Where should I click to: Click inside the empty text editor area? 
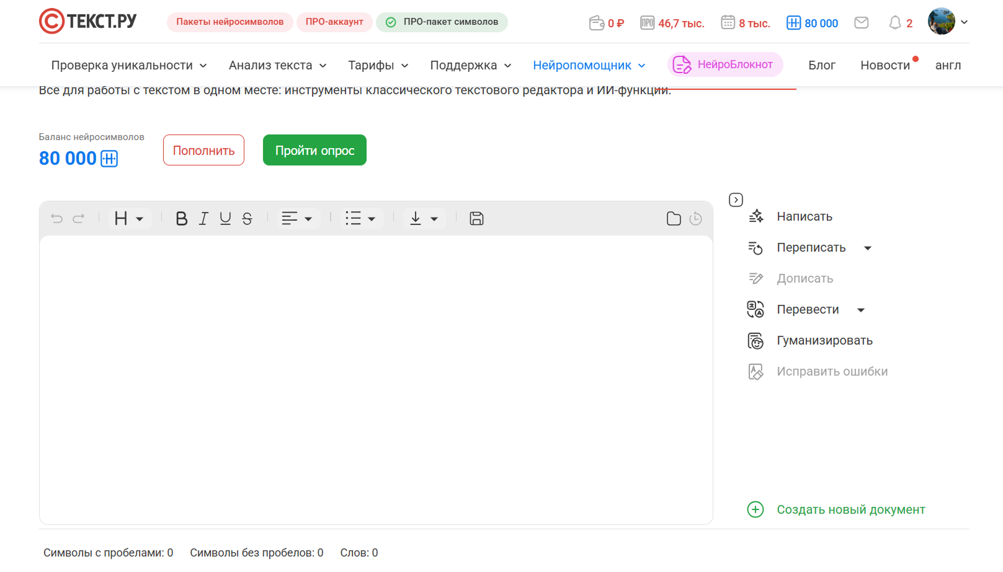(376, 378)
